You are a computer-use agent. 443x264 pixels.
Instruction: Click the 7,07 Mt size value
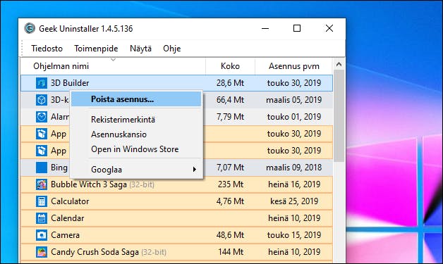click(x=230, y=168)
